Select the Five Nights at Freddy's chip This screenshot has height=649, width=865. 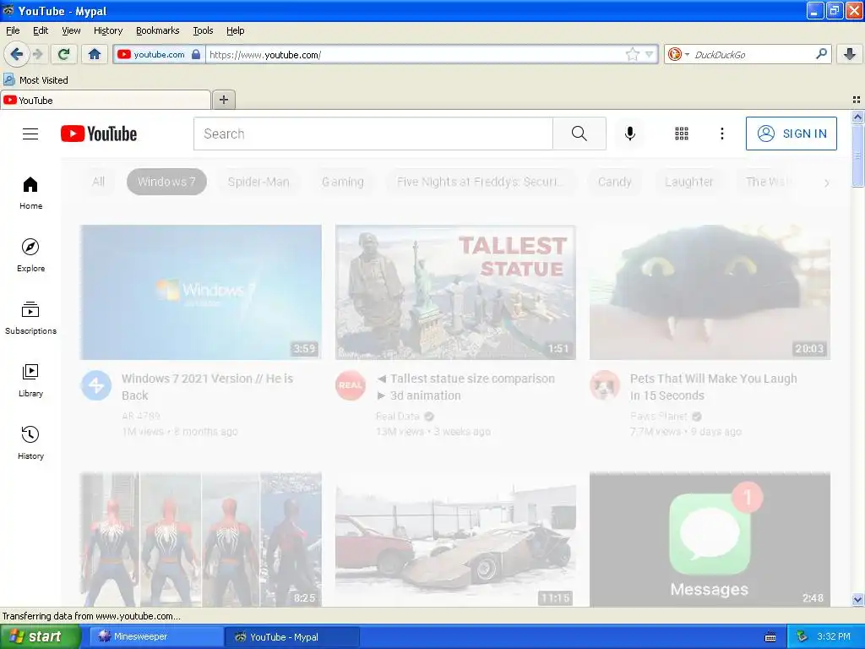click(x=480, y=182)
